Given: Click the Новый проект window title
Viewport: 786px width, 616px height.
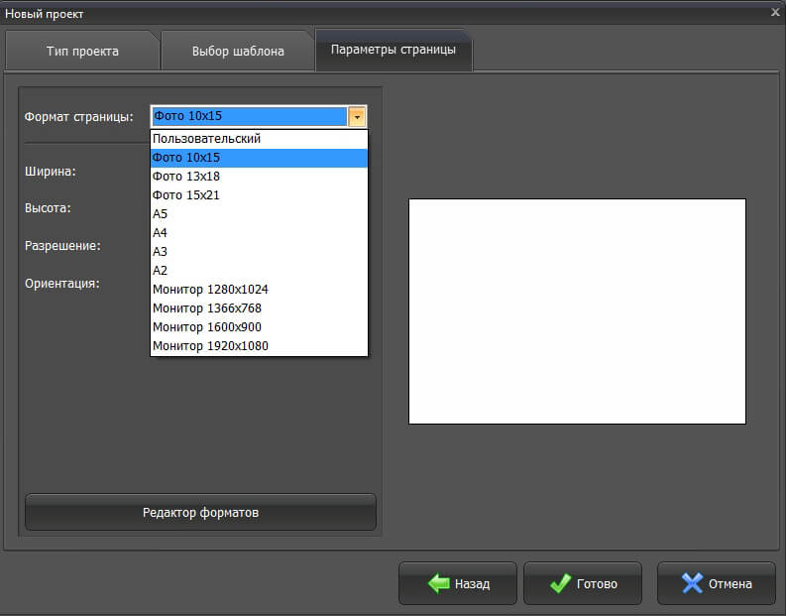Looking at the screenshot, I should 45,14.
